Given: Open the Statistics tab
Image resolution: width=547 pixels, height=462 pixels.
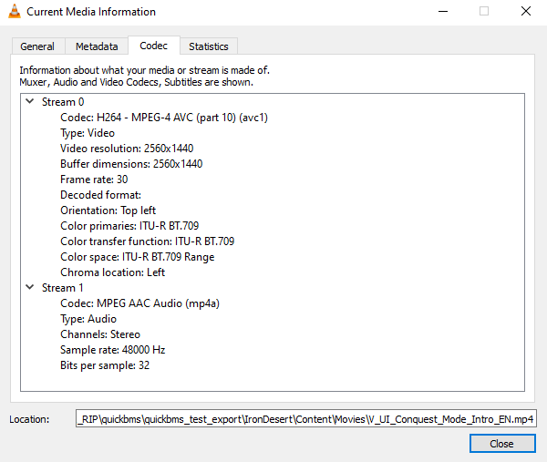Looking at the screenshot, I should pos(209,46).
